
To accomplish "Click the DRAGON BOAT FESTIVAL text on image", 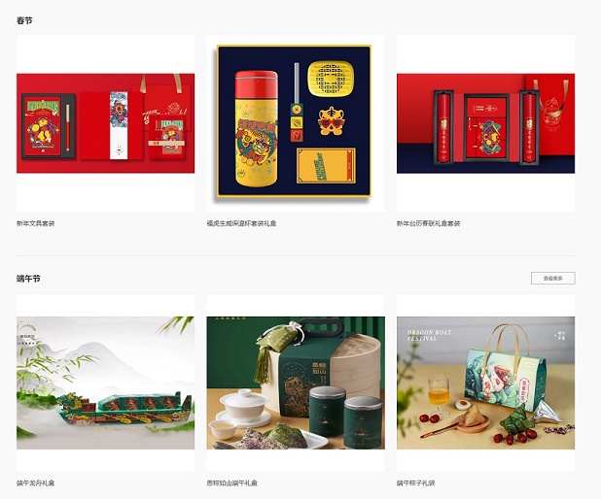I will click(429, 335).
